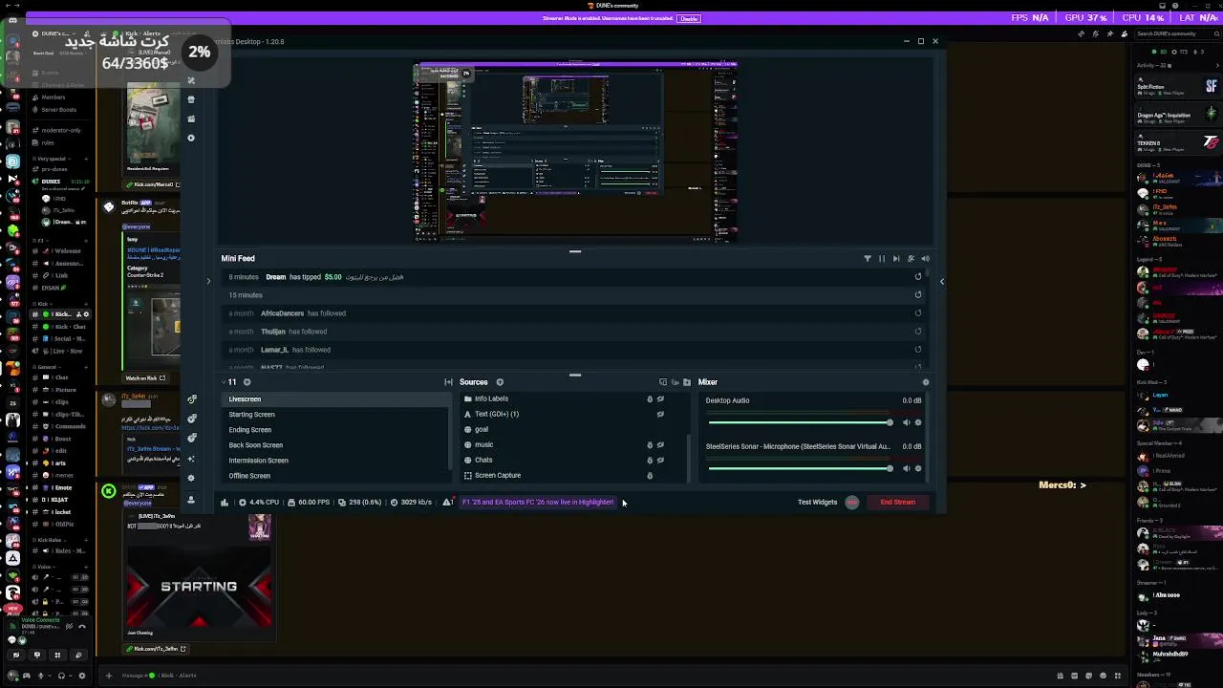Screen dimensions: 1223x688
Task: Add a new scene with plus icon
Action: click(247, 382)
